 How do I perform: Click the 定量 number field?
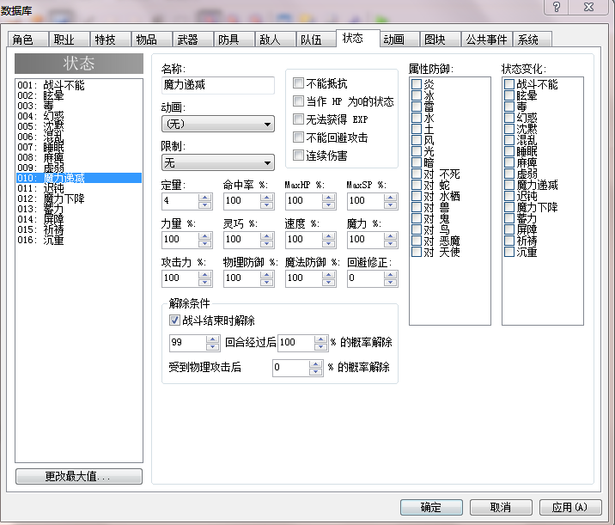click(x=180, y=201)
